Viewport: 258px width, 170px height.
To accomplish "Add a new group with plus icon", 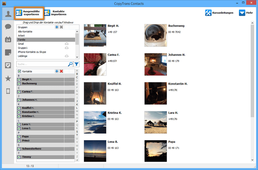I will pos(57,27).
